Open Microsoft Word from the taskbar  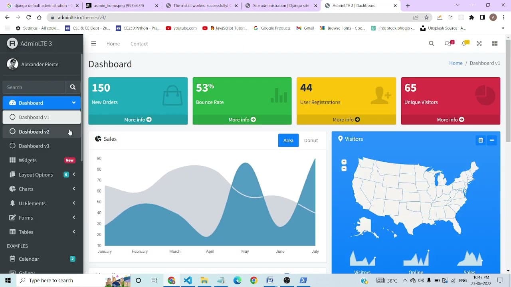click(270, 280)
